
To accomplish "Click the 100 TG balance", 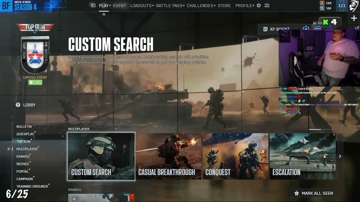I will coord(328,8).
